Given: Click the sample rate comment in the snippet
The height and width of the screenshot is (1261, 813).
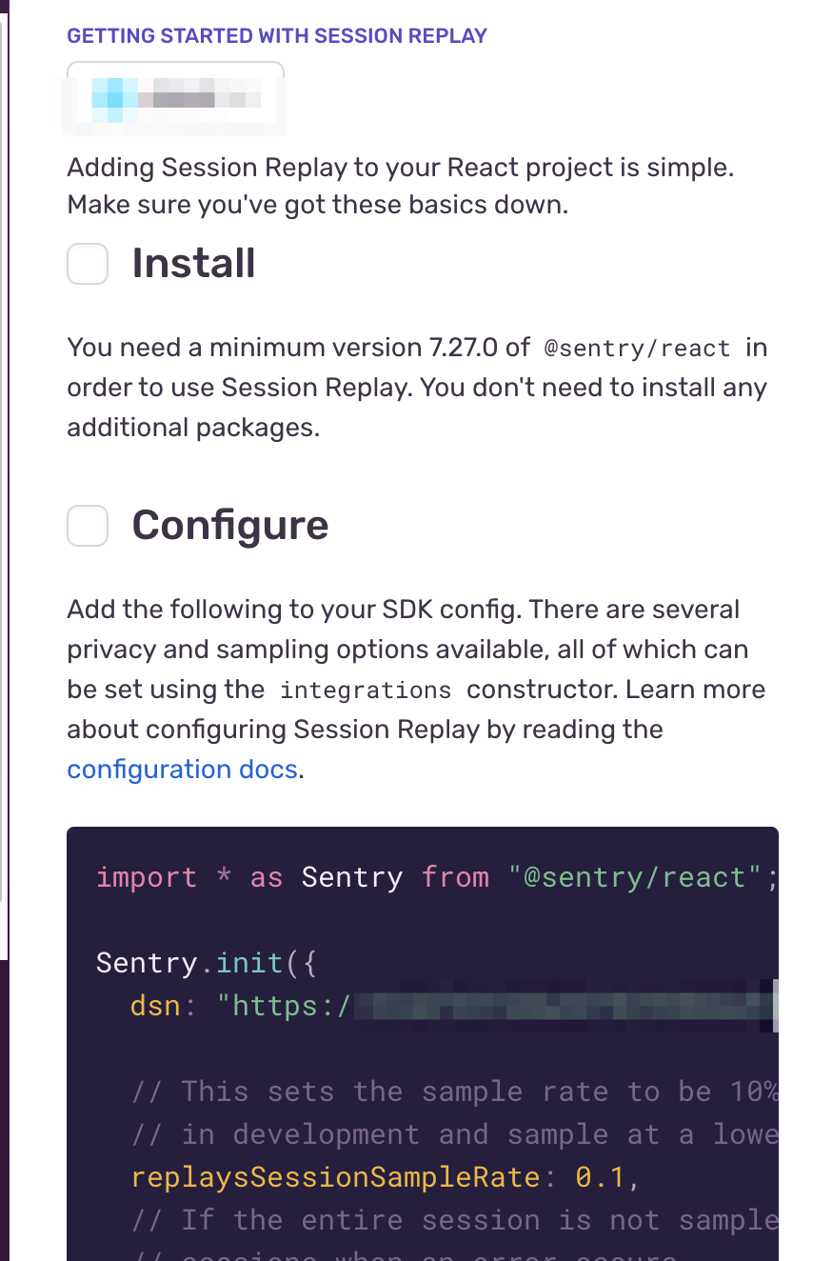Looking at the screenshot, I should tap(447, 1091).
